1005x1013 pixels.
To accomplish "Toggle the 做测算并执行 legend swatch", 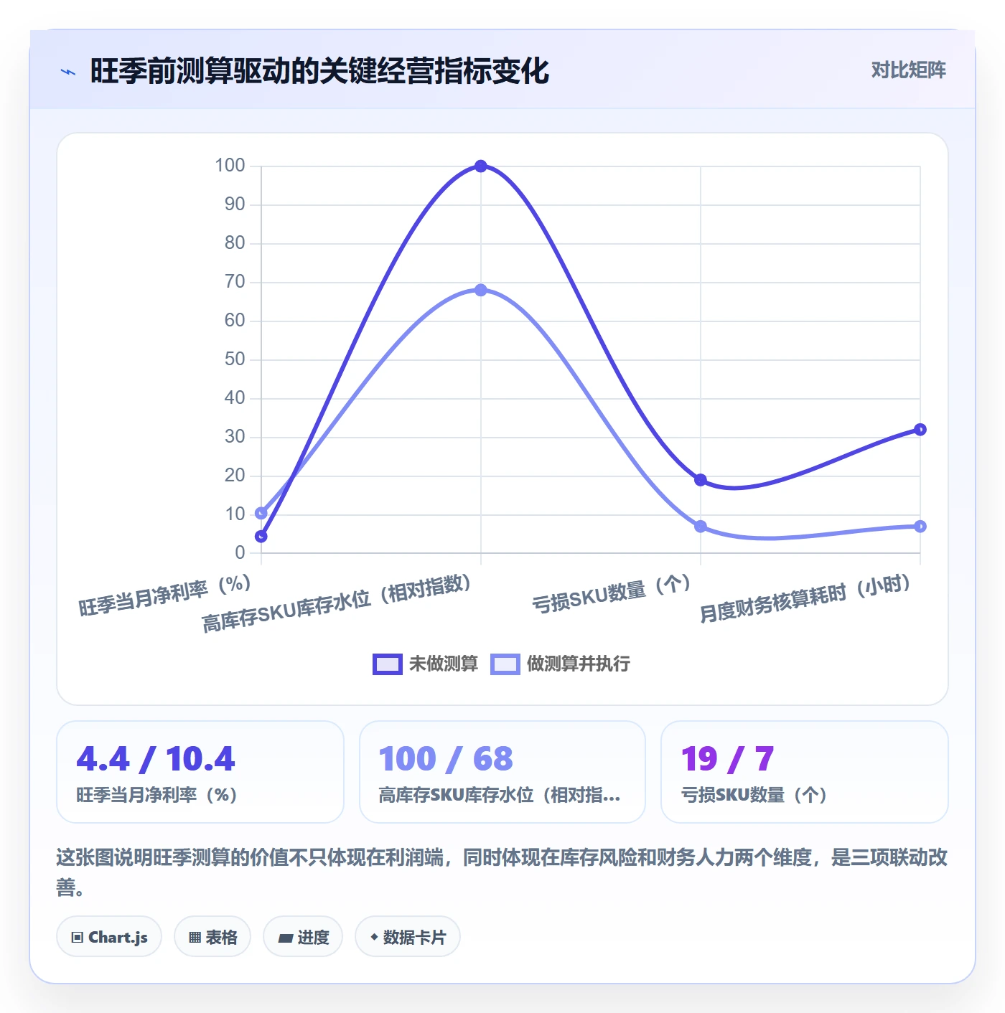I will point(505,664).
